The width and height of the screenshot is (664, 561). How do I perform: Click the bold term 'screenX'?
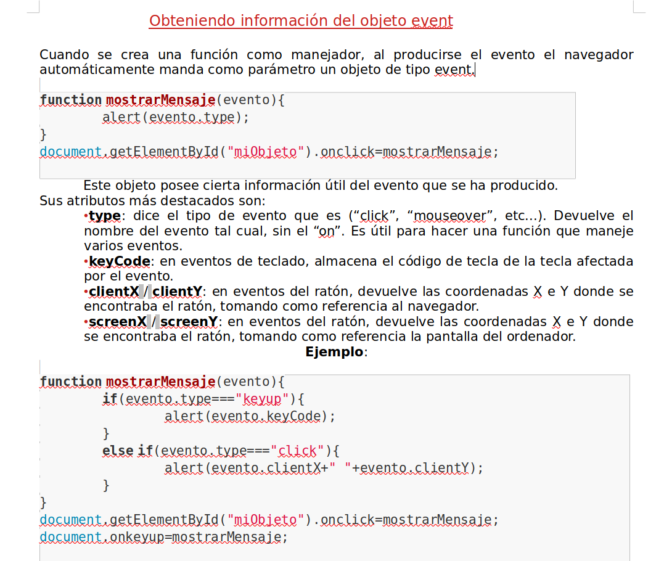coord(118,322)
